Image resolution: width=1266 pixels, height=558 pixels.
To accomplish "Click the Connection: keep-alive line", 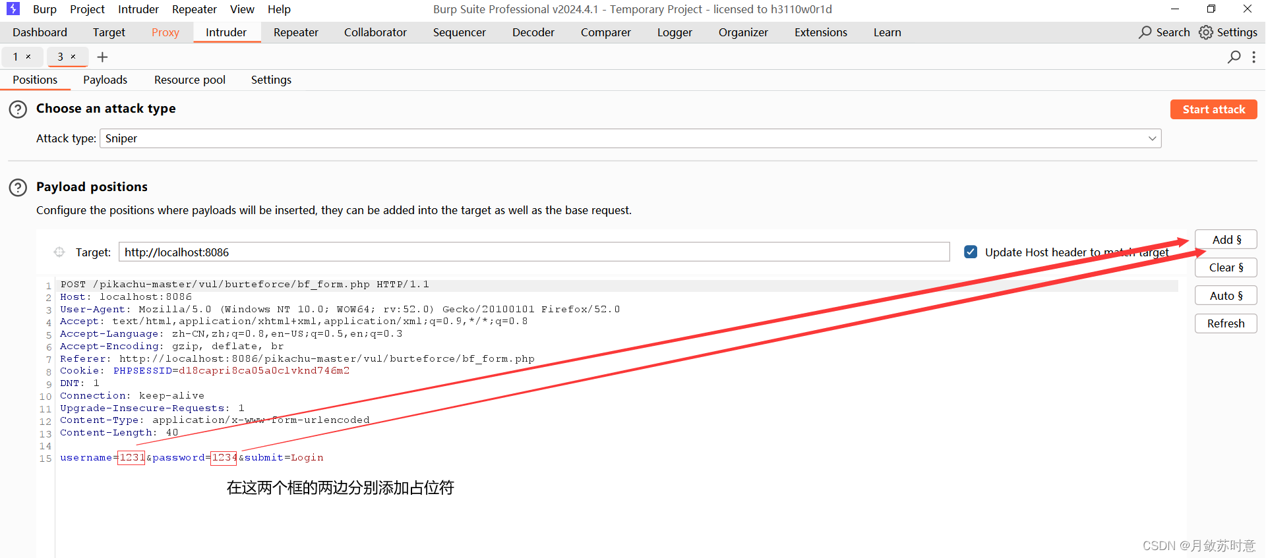I will 132,396.
